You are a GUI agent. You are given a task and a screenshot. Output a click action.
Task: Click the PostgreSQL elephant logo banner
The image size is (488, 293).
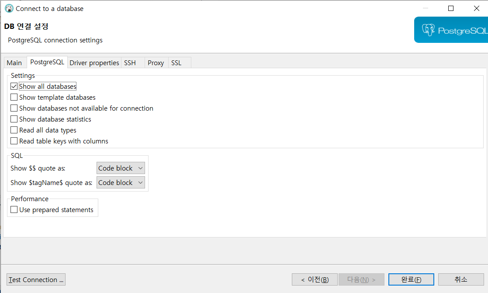[451, 30]
